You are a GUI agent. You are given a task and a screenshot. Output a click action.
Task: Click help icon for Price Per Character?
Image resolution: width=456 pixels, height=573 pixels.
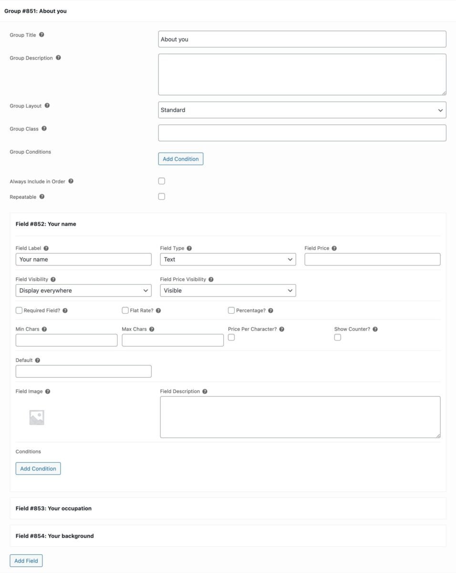[282, 329]
